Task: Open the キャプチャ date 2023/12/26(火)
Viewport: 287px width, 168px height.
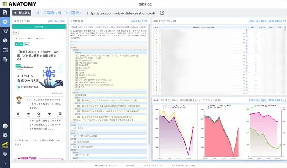Action: pyautogui.click(x=56, y=21)
